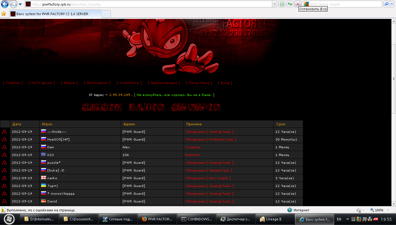The height and width of the screenshot is (225, 396).
Task: Click the page error warning icon in status bar
Action: point(3,210)
